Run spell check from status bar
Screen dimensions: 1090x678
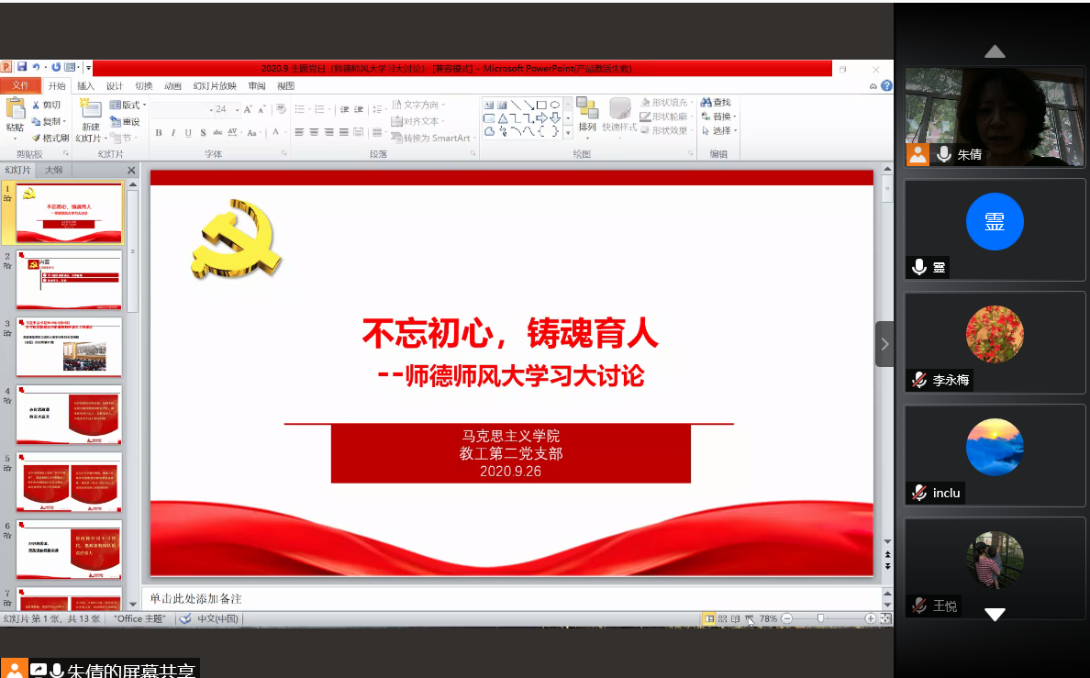tap(185, 618)
